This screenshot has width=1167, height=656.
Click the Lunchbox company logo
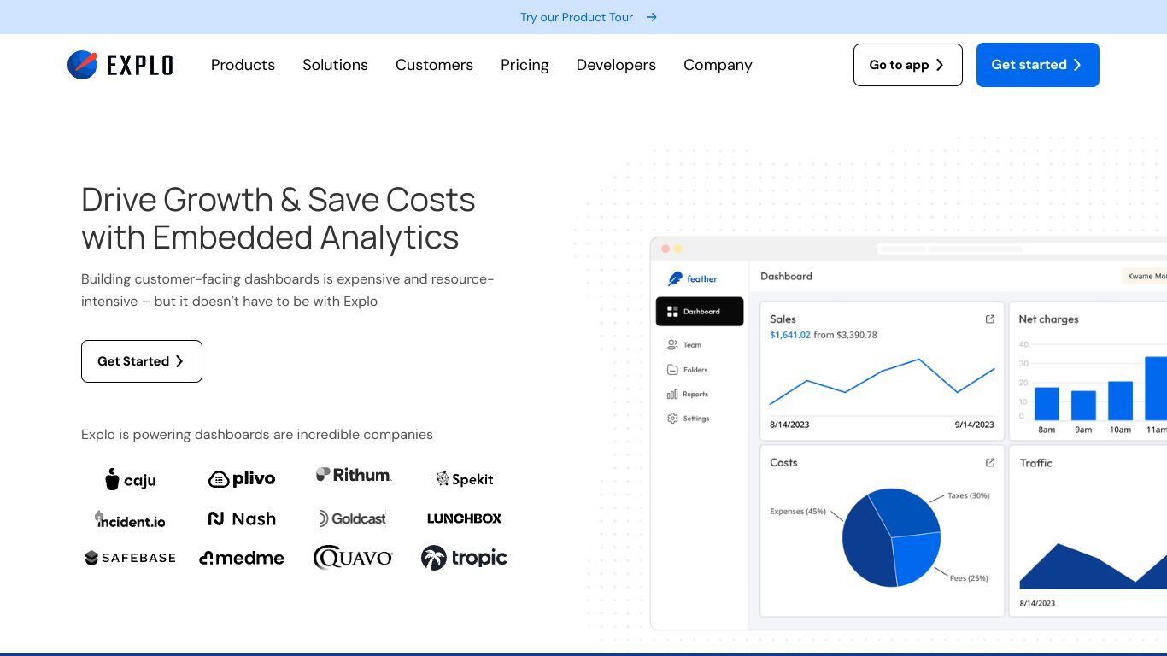coord(464,518)
